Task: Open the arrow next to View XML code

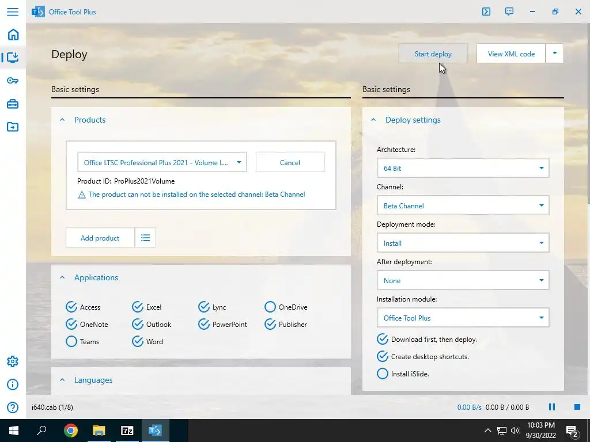Action: 555,54
